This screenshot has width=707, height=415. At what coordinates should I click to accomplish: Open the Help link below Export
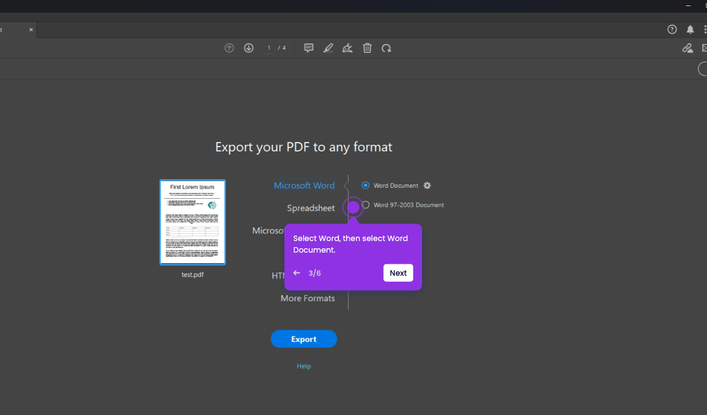(304, 366)
